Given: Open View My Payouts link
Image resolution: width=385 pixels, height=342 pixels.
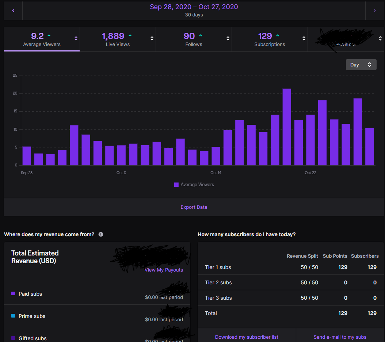Looking at the screenshot, I should coord(164,270).
